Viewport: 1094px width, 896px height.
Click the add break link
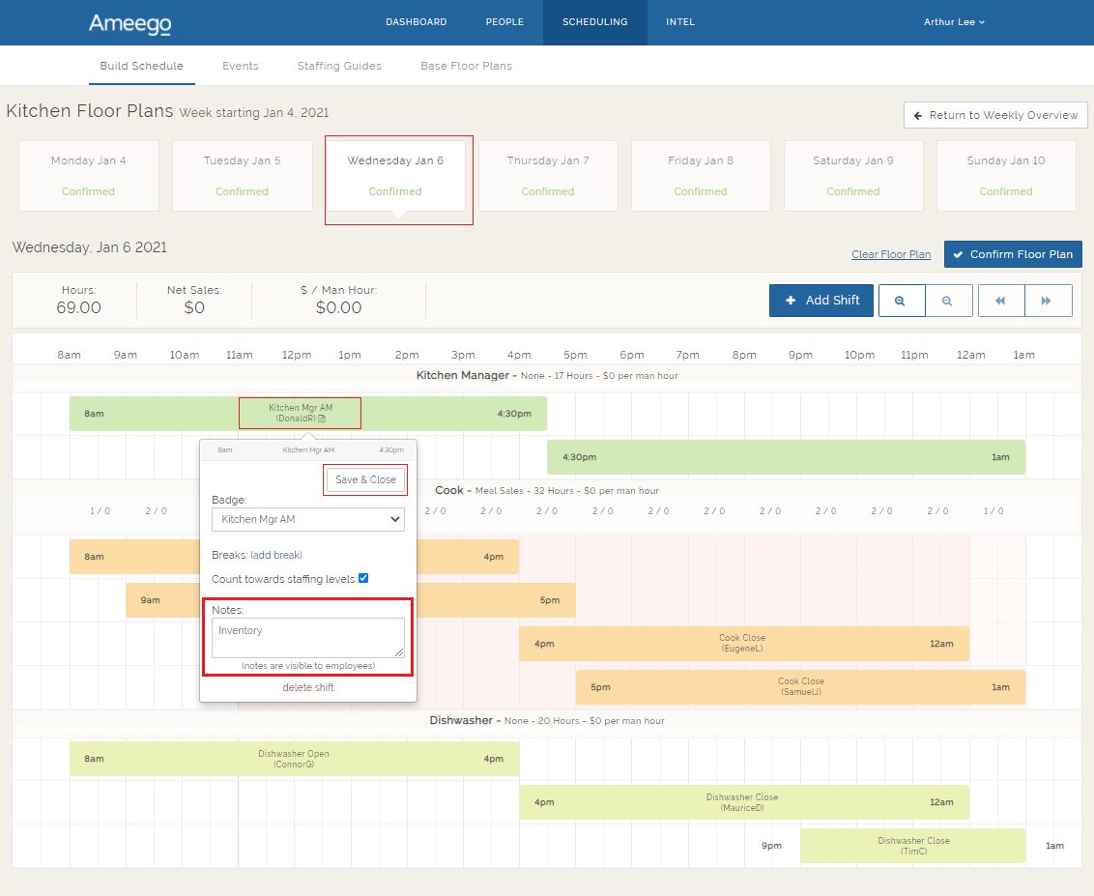(276, 555)
